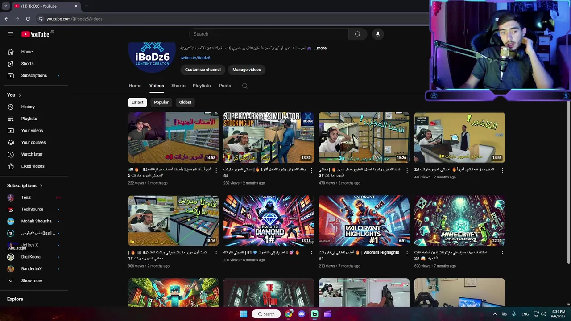Open options menu for 22:20 Minecraft video
Screen dimensions: 571x321
[503, 253]
